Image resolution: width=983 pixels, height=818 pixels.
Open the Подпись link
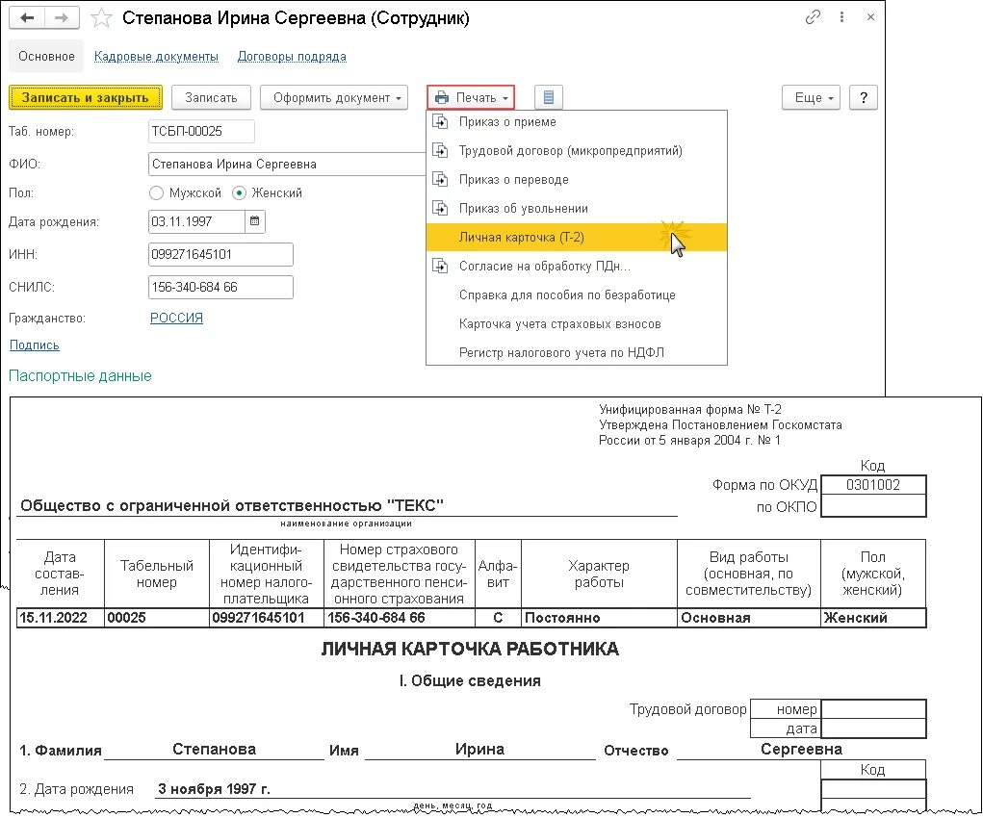pyautogui.click(x=35, y=345)
